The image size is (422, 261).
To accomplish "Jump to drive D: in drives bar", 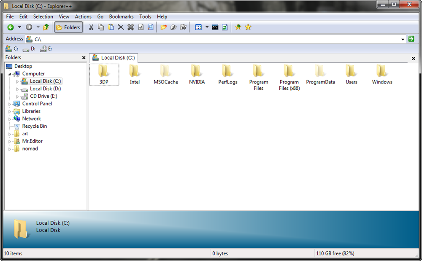I will (29, 49).
